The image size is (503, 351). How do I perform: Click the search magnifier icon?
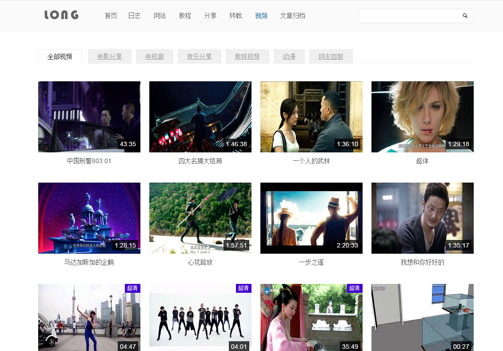[465, 16]
